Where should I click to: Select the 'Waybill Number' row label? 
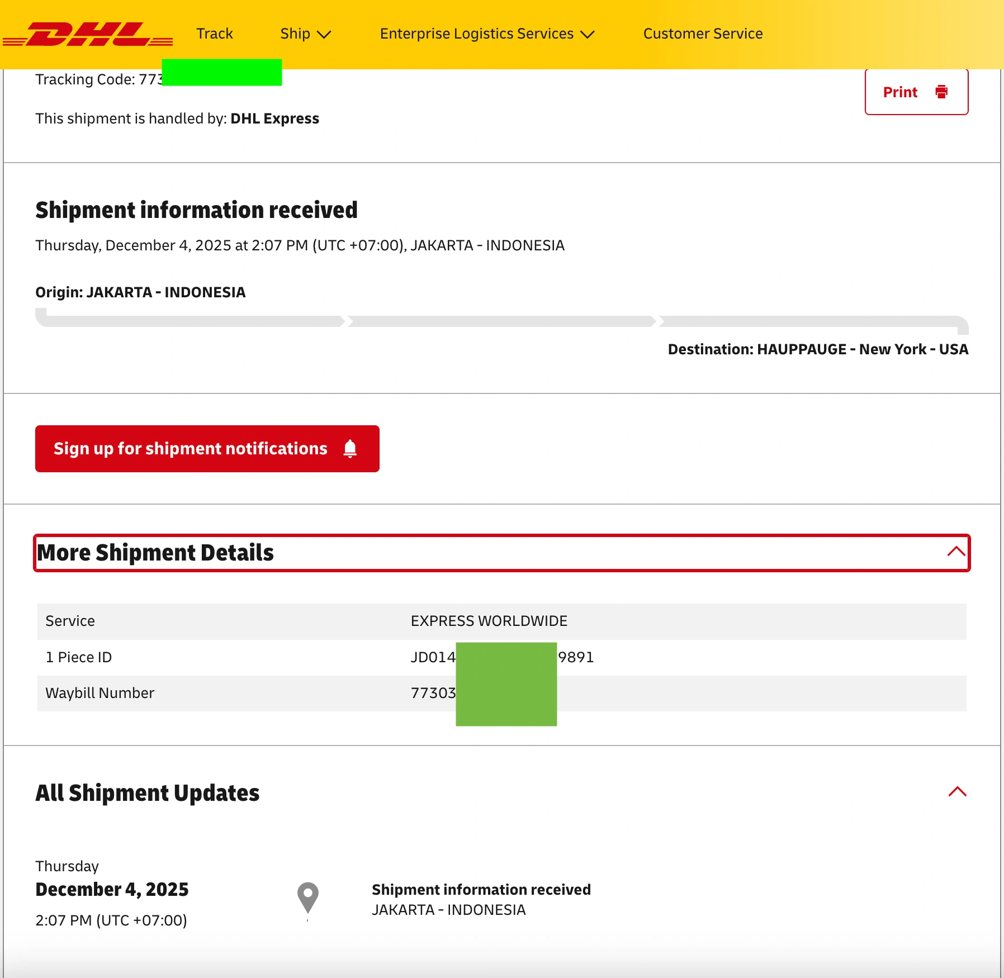[100, 693]
